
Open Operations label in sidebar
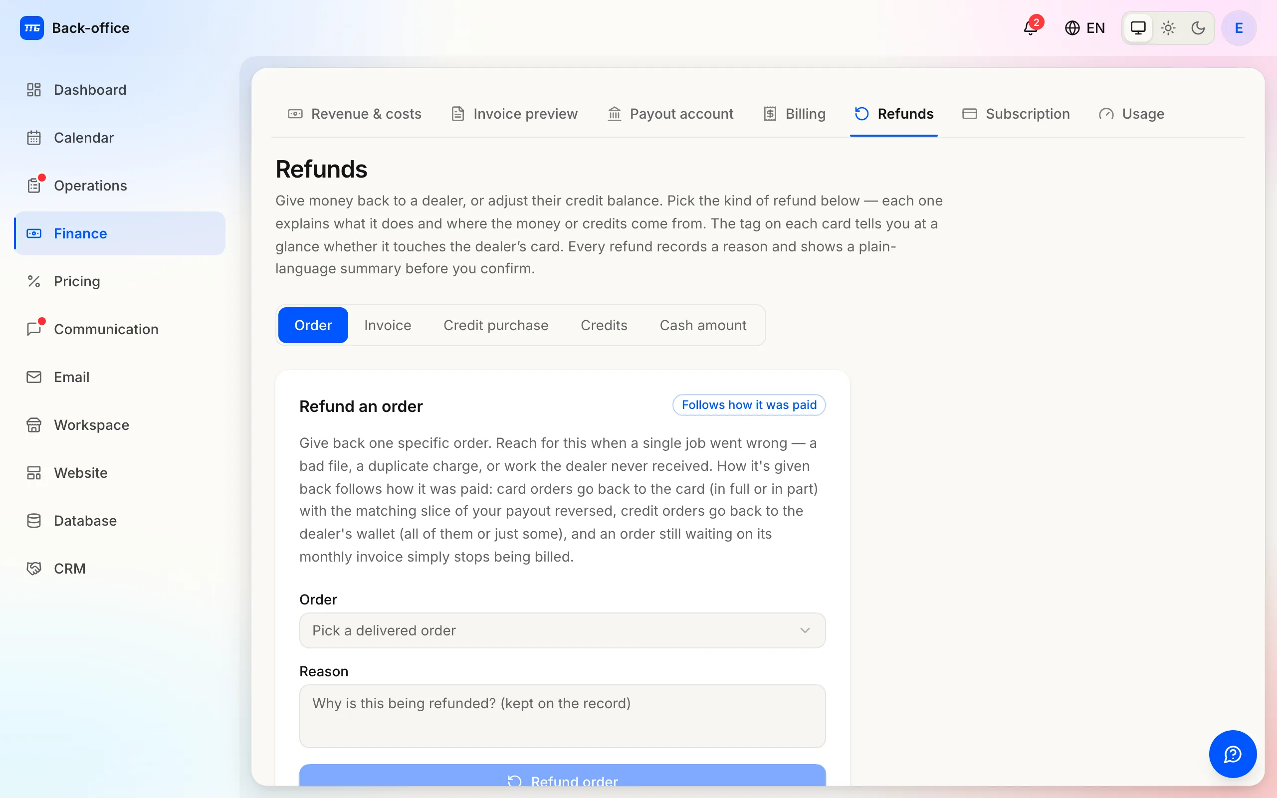(x=90, y=186)
